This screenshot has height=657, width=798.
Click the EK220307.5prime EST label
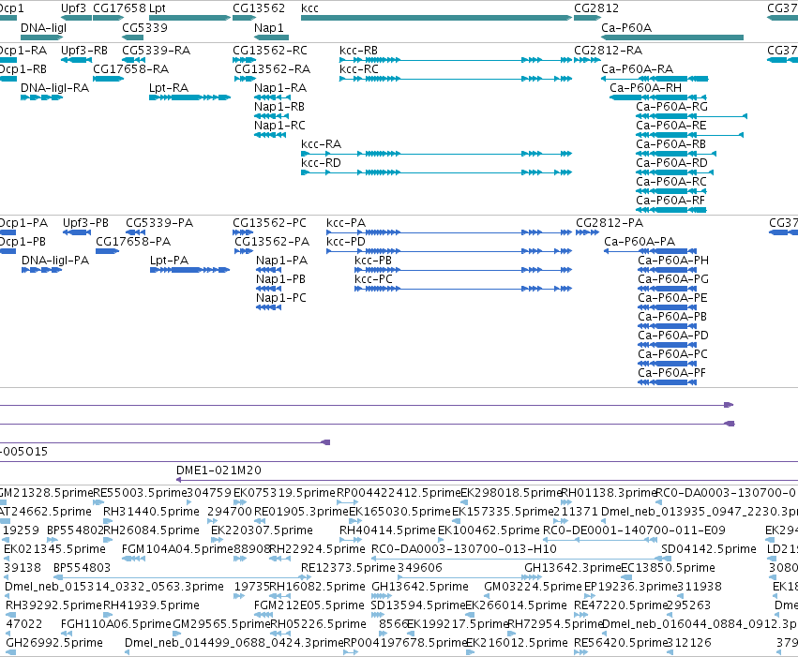pyautogui.click(x=262, y=530)
